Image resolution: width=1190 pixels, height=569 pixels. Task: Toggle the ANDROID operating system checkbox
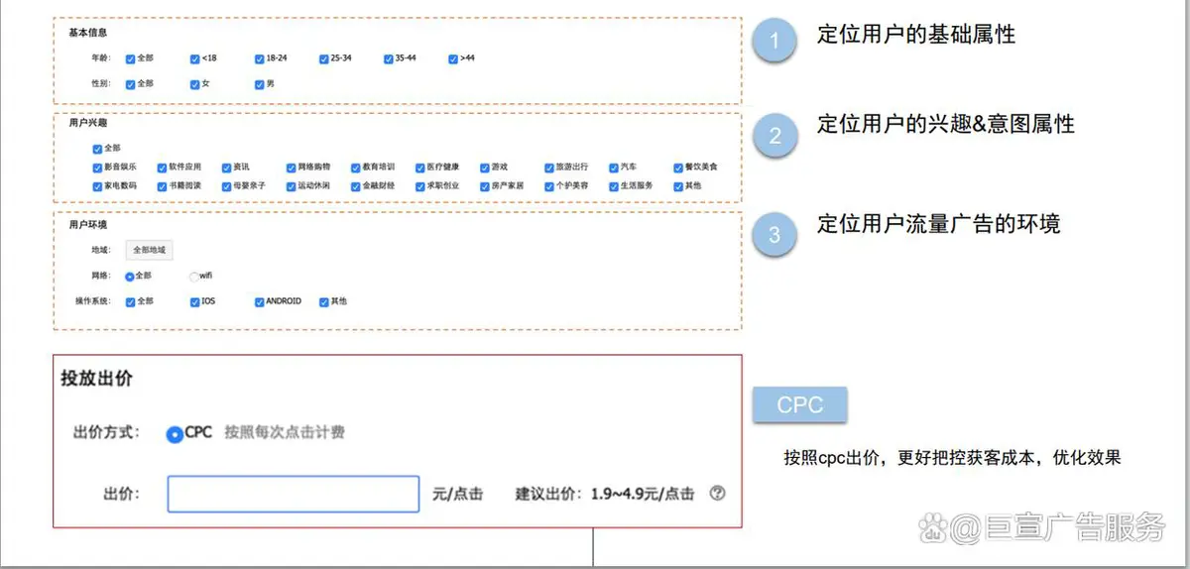tap(259, 301)
